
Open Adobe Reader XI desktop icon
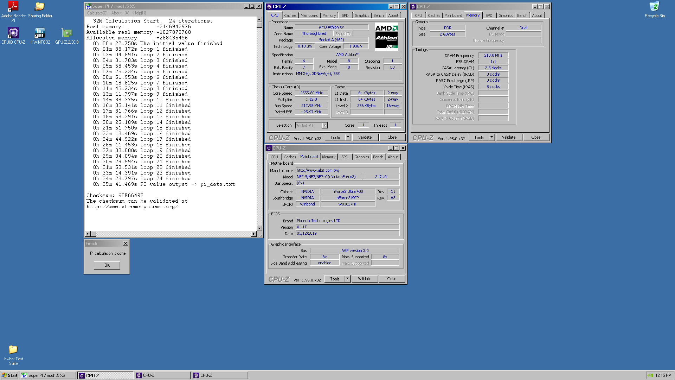pyautogui.click(x=13, y=11)
